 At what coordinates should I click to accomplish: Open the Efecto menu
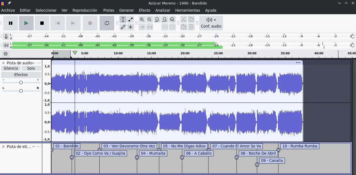tap(144, 10)
